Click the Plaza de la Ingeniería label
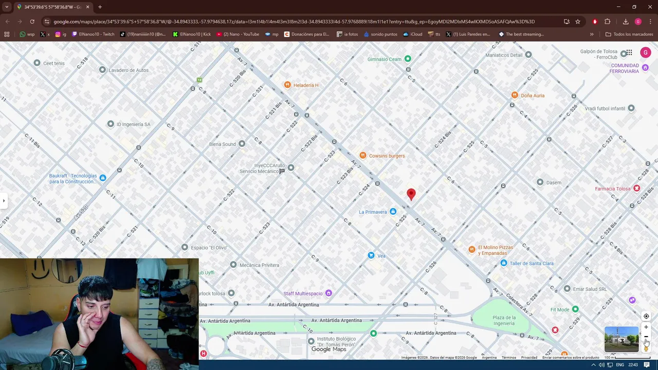 504,321
